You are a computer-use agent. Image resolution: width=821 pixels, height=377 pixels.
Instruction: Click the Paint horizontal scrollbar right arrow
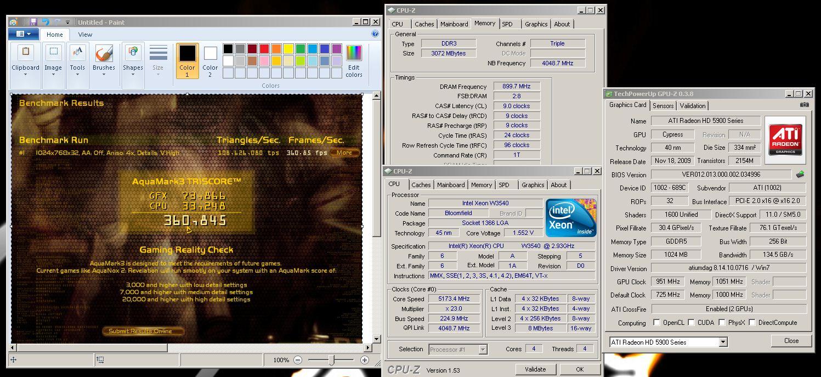368,347
